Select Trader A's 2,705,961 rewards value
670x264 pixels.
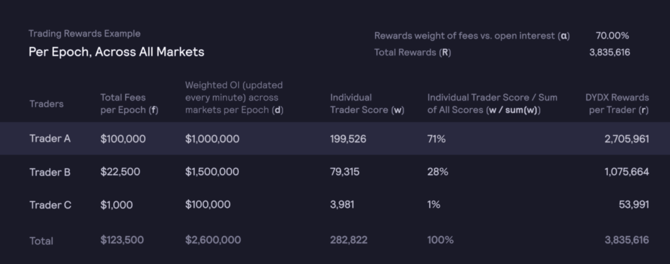point(627,139)
